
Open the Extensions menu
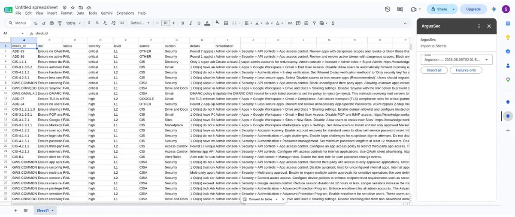pyautogui.click(x=125, y=13)
